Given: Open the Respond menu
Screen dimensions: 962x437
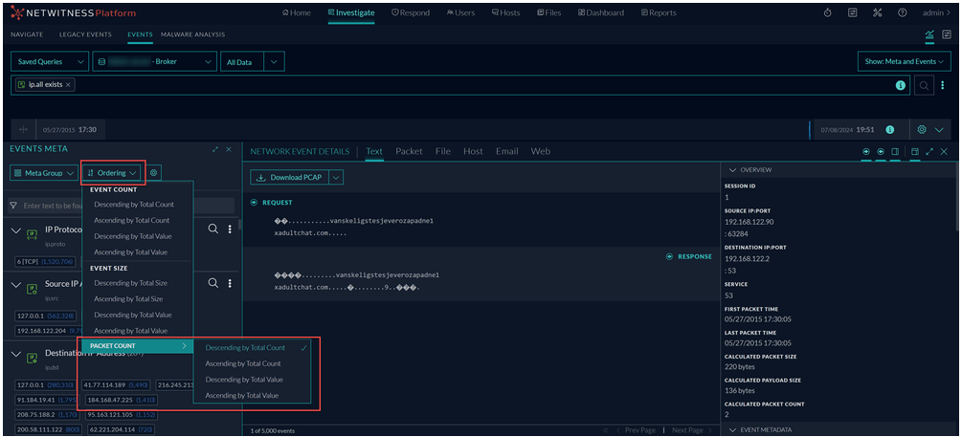Looking at the screenshot, I should tap(411, 12).
